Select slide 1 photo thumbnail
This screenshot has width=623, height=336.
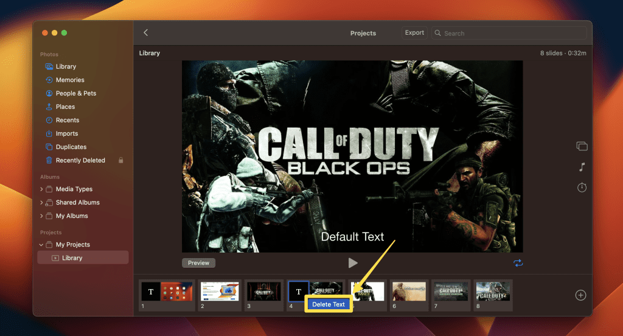(176, 292)
